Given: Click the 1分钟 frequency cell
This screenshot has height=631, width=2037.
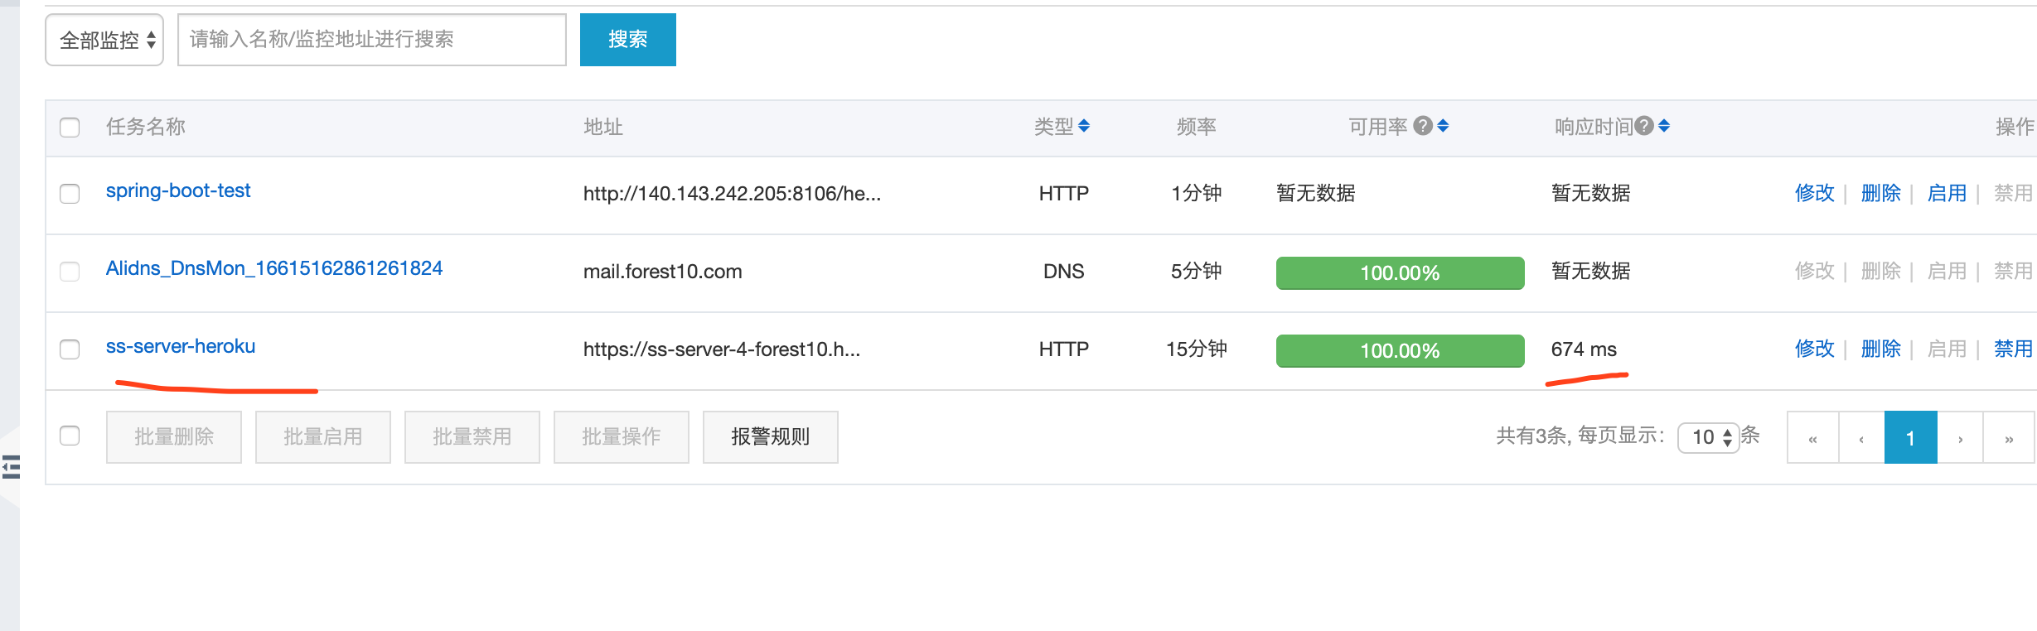Looking at the screenshot, I should pos(1197,193).
